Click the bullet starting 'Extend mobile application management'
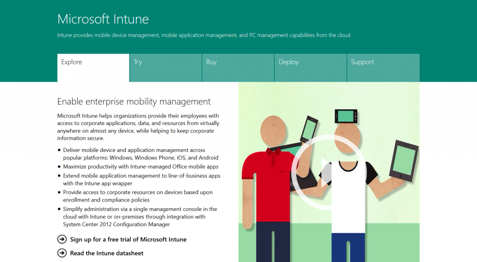This screenshot has height=262, width=477. [x=142, y=179]
